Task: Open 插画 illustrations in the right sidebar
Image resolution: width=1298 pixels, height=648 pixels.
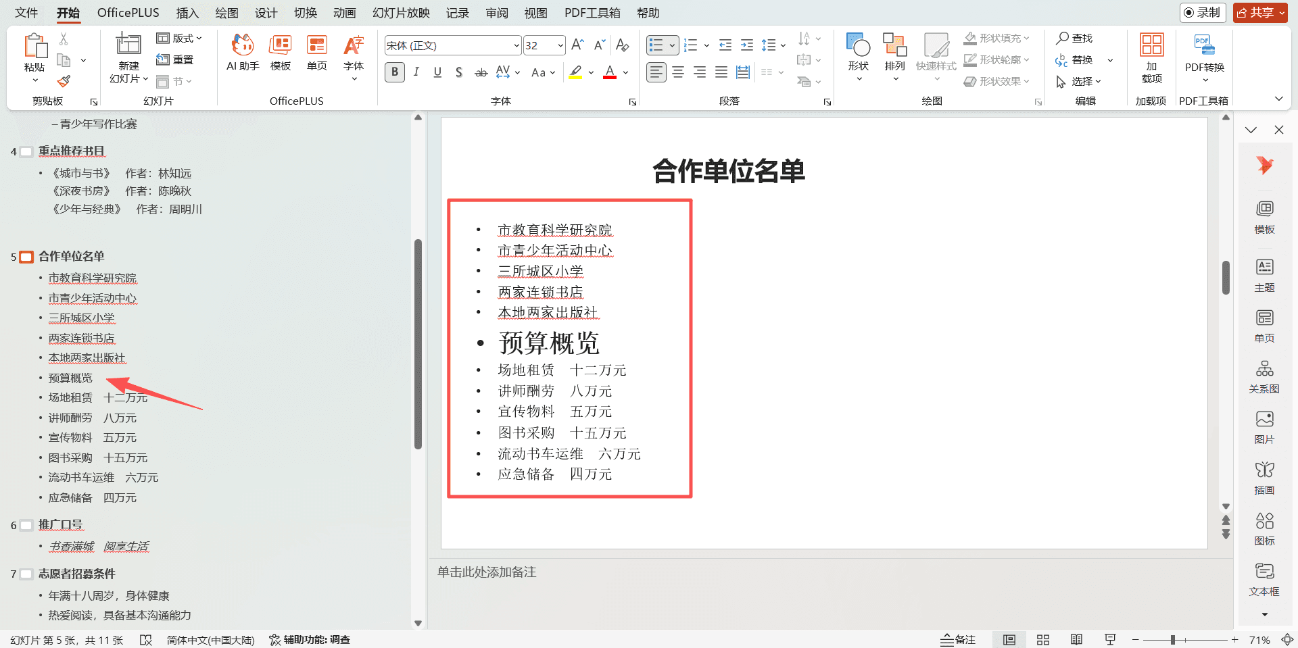Action: [1264, 478]
